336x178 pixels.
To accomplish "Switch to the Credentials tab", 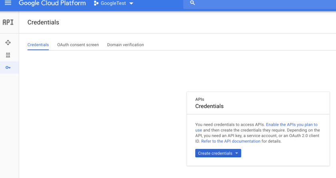I will (x=38, y=45).
